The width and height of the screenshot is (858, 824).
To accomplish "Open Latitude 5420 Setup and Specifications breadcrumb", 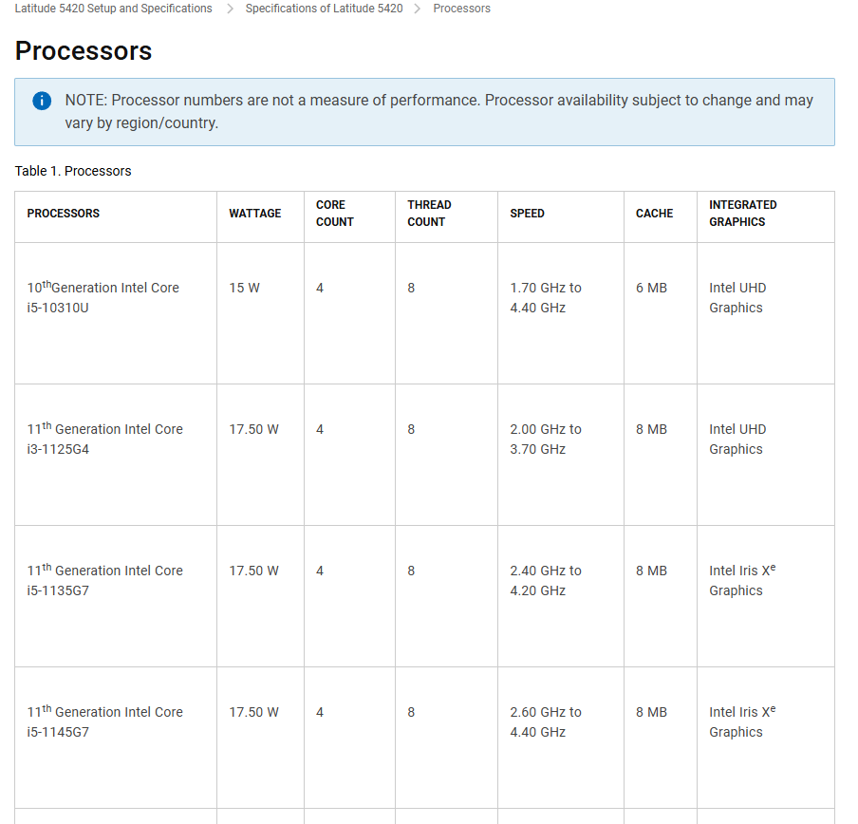I will pos(113,9).
